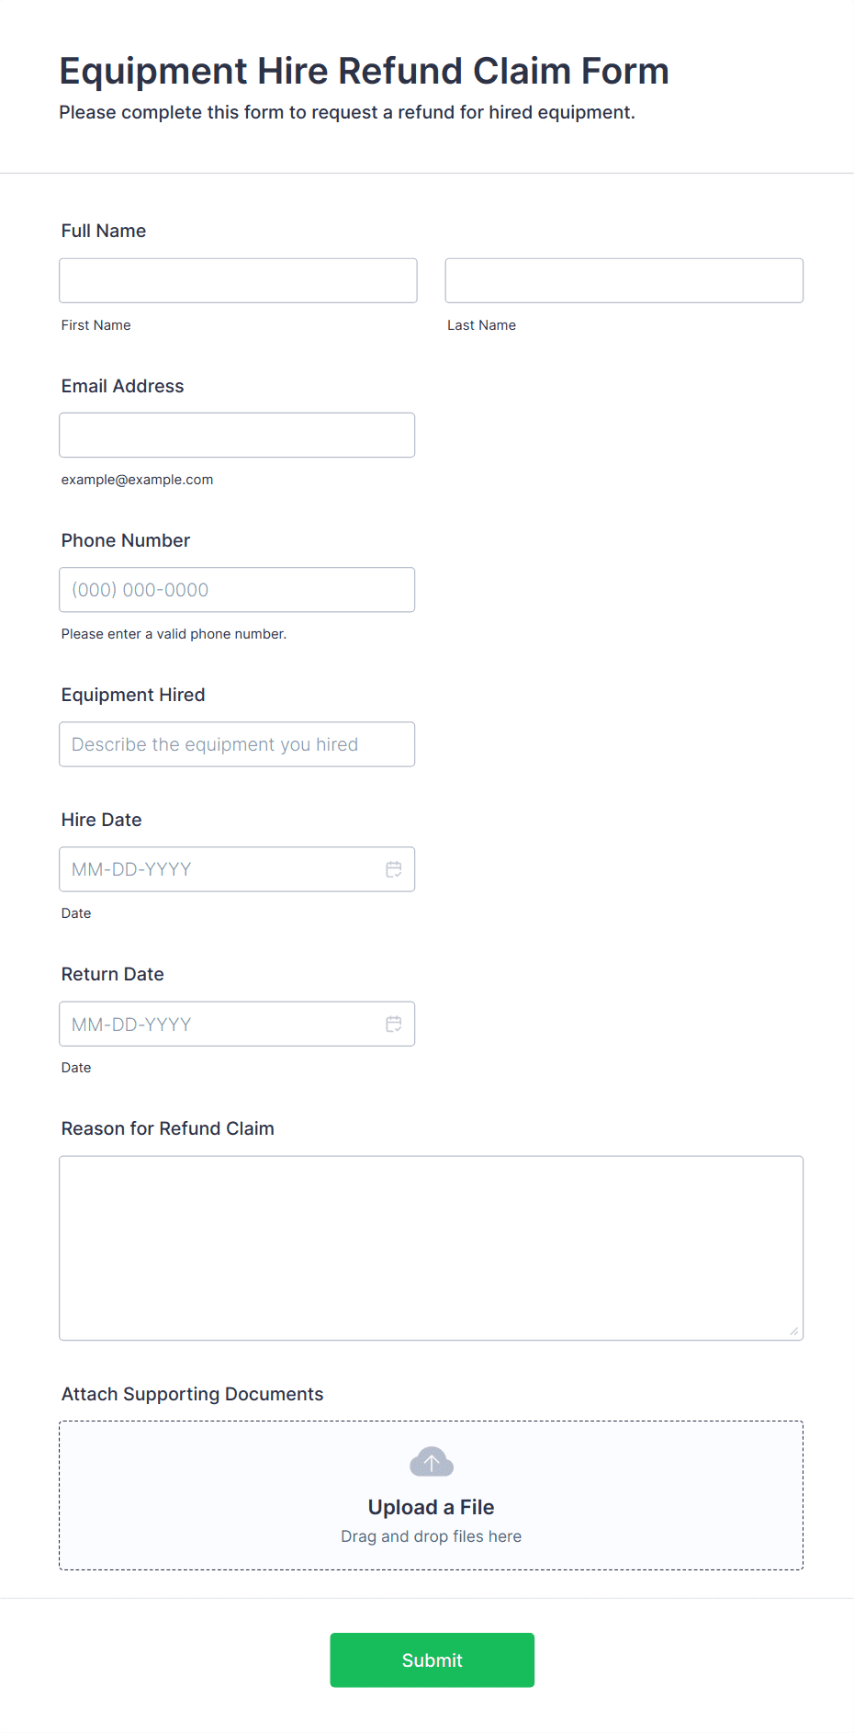Viewport: 854px width, 1733px height.
Task: Select the Phone Number input box
Action: pos(237,590)
